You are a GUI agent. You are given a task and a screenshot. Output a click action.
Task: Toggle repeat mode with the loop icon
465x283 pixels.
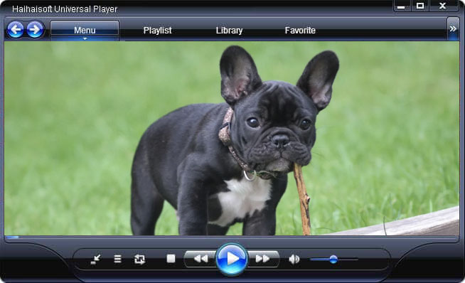pyautogui.click(x=139, y=260)
